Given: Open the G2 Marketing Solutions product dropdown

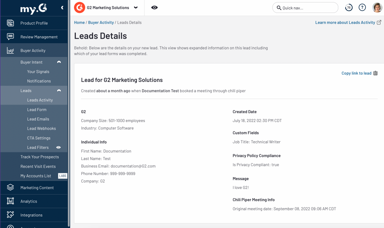Looking at the screenshot, I should pyautogui.click(x=136, y=8).
